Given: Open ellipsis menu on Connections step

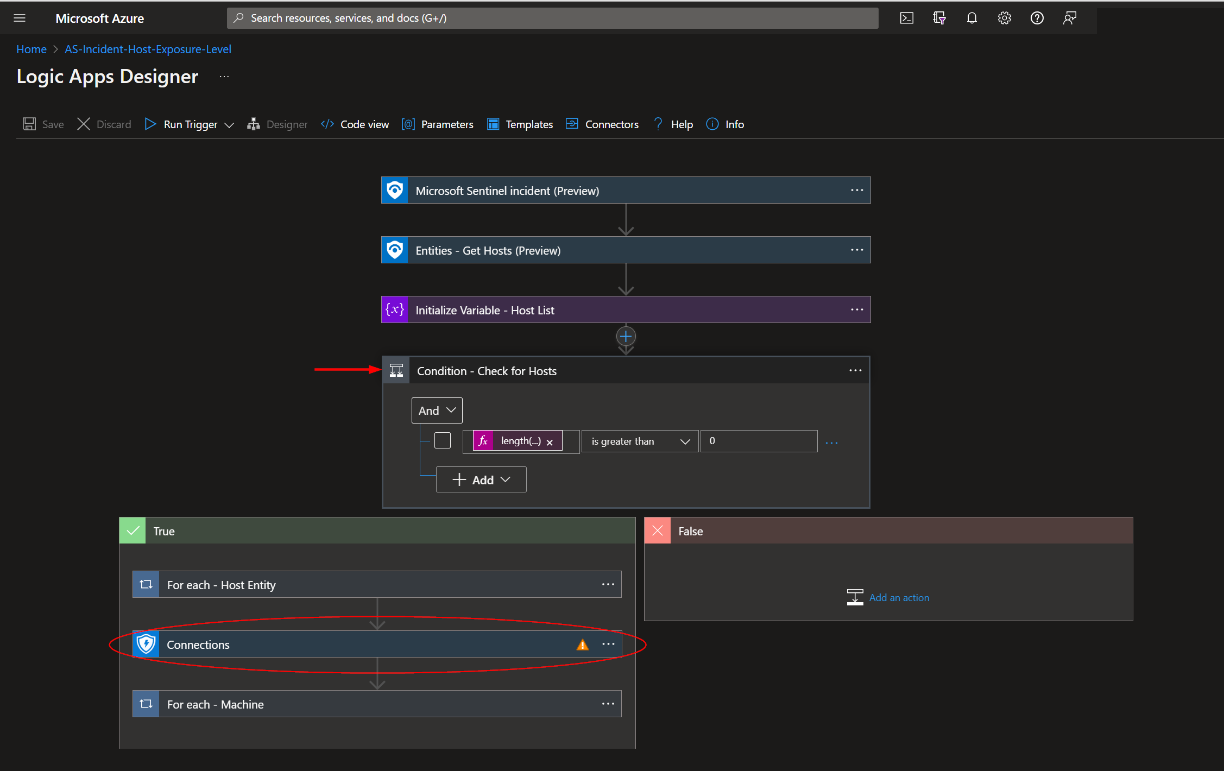Looking at the screenshot, I should [x=608, y=644].
